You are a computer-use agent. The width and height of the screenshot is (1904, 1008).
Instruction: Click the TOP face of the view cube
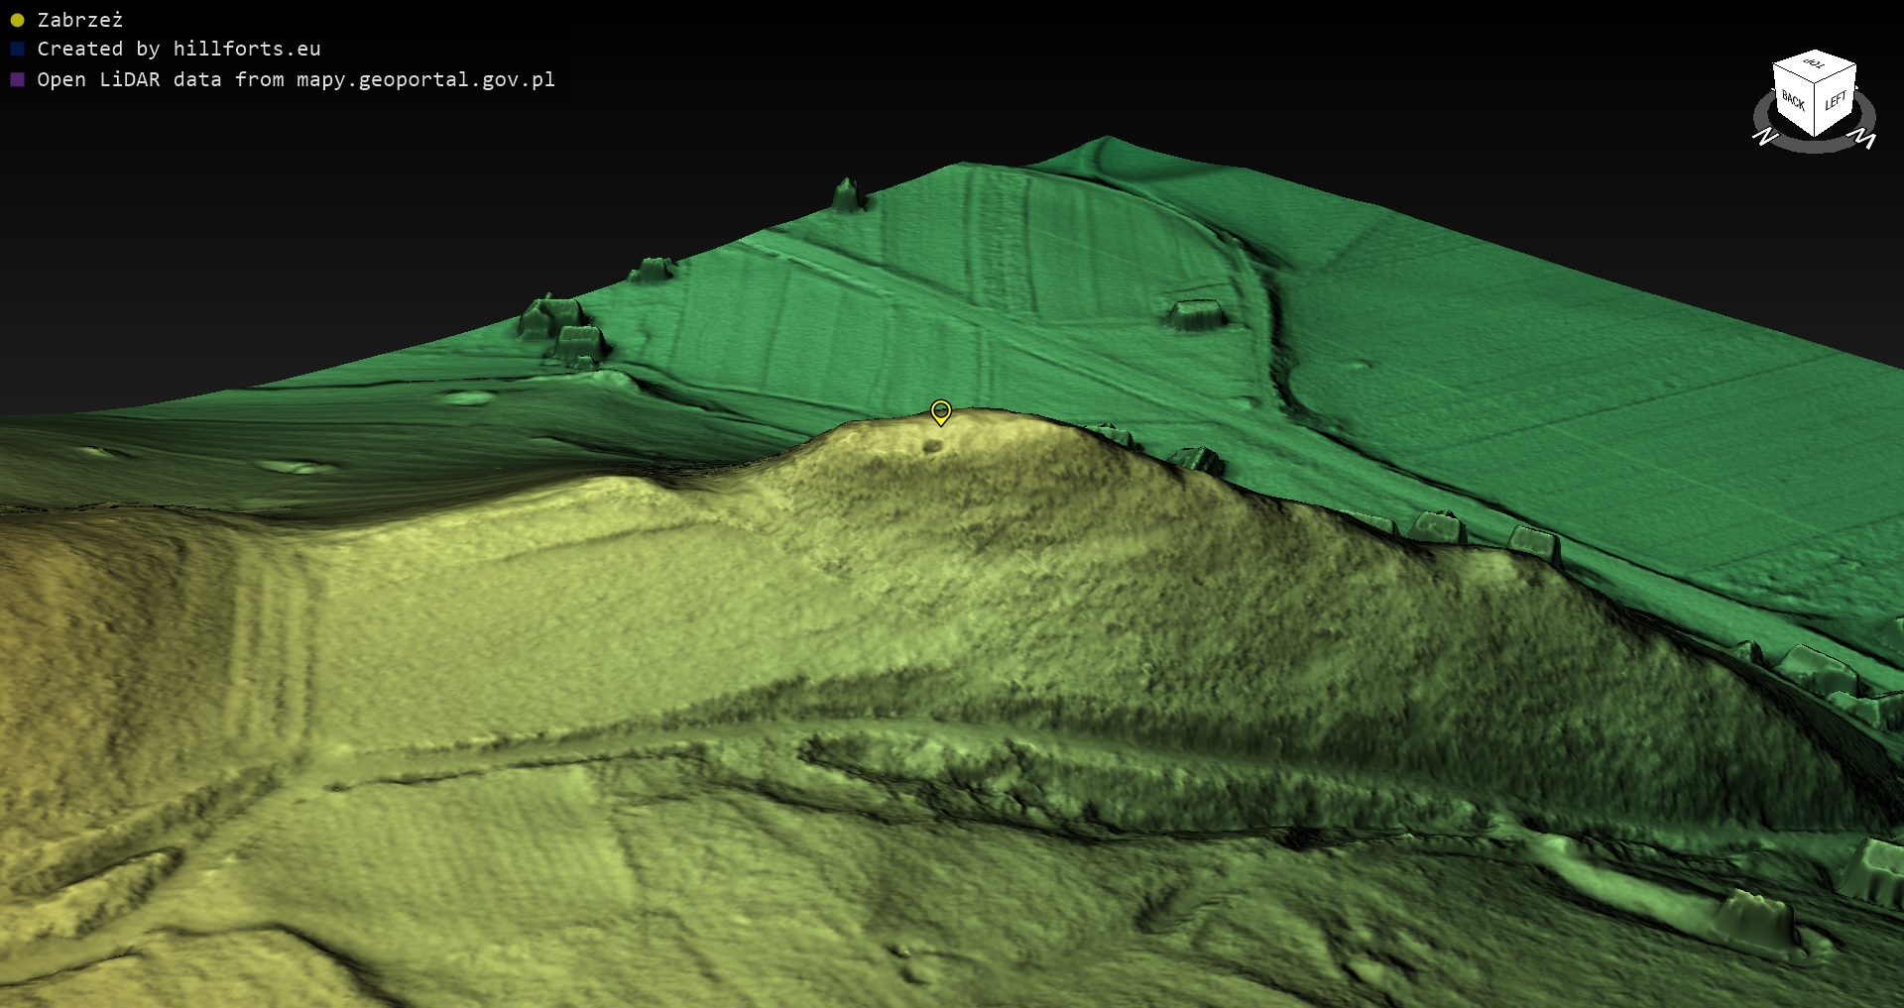(x=1814, y=65)
